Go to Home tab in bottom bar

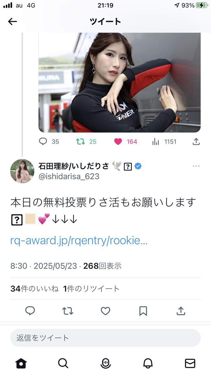pyautogui.click(x=21, y=363)
